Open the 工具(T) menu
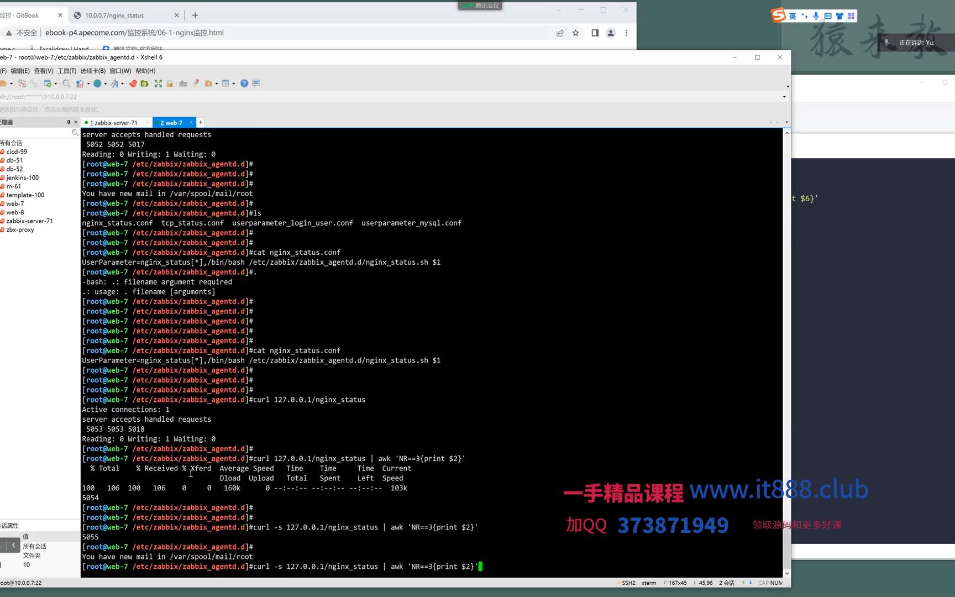Image resolution: width=955 pixels, height=597 pixels. 67,71
